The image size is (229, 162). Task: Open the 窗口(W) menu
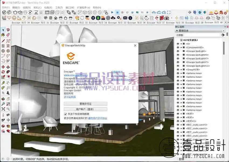70,8
